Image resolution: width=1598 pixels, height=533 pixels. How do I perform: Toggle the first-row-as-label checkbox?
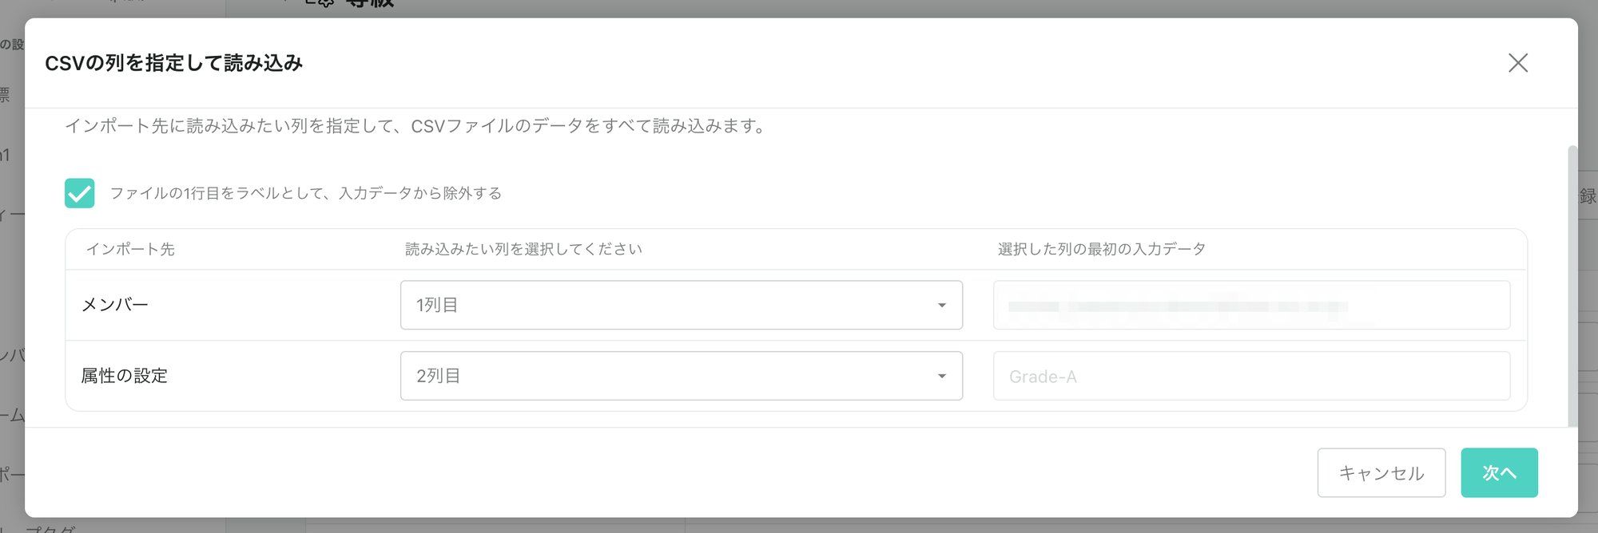tap(80, 193)
